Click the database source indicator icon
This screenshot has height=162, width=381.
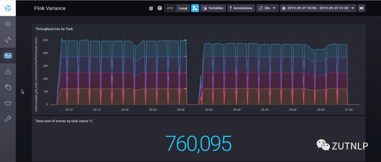tap(151, 8)
